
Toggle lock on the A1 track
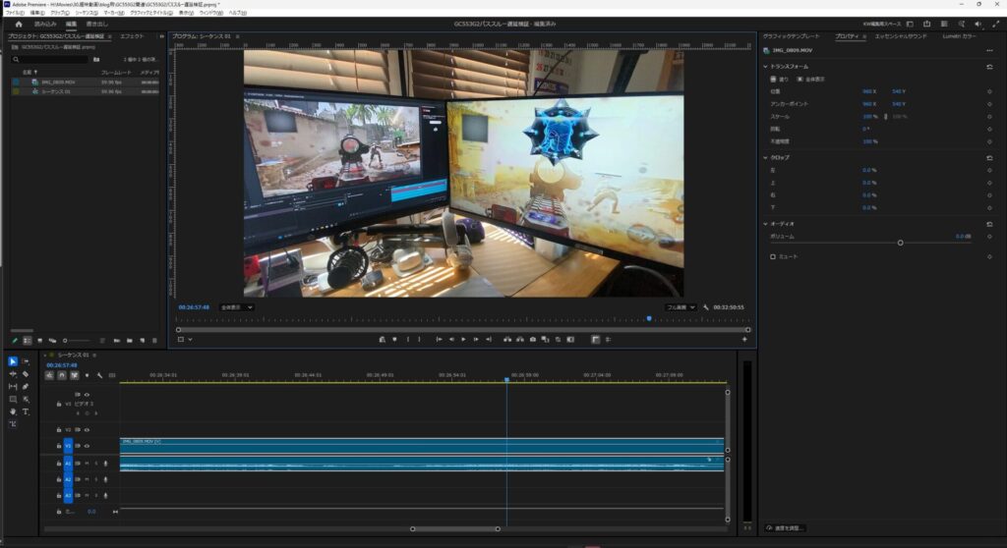[58, 464]
